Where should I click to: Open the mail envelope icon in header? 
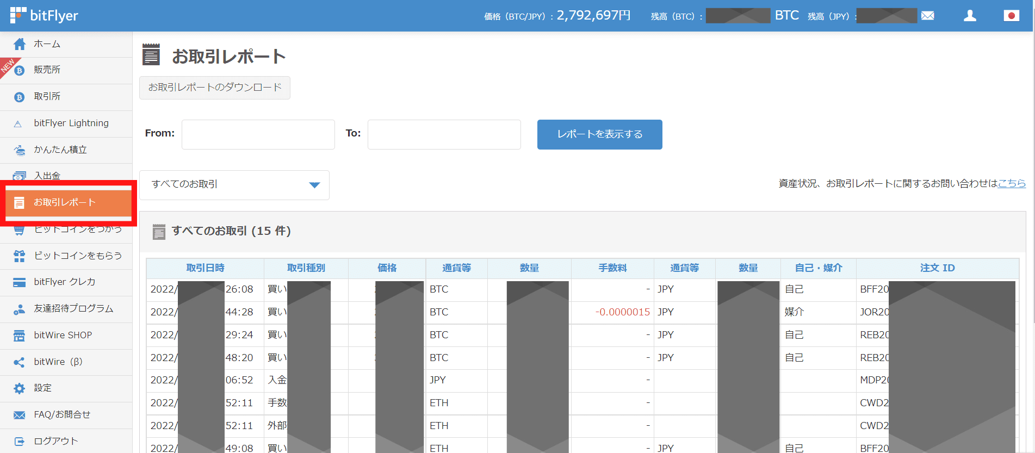point(928,16)
